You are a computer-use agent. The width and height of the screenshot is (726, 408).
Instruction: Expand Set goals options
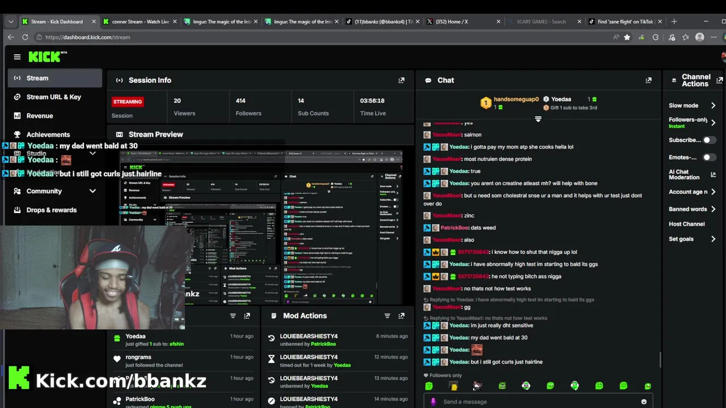pos(713,239)
